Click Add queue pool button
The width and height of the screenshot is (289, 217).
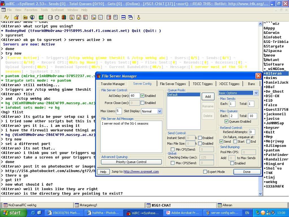tap(208, 97)
